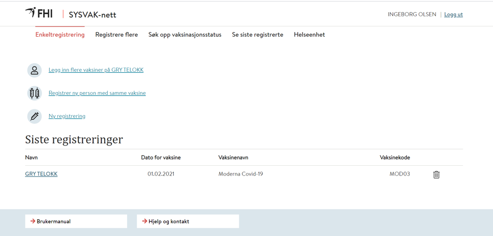The image size is (493, 236).
Task: Click the Navn column header
Action: tap(32, 158)
